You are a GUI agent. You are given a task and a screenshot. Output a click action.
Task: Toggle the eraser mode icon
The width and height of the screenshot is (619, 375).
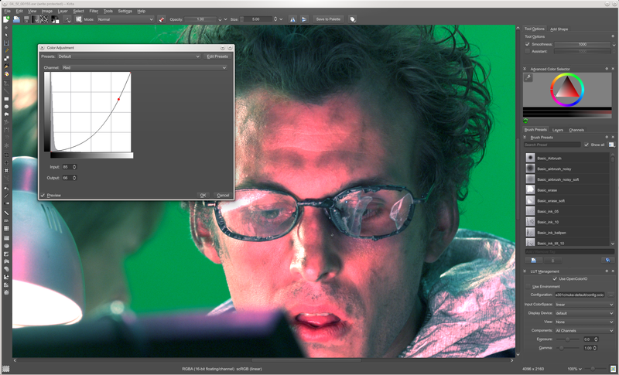[162, 19]
